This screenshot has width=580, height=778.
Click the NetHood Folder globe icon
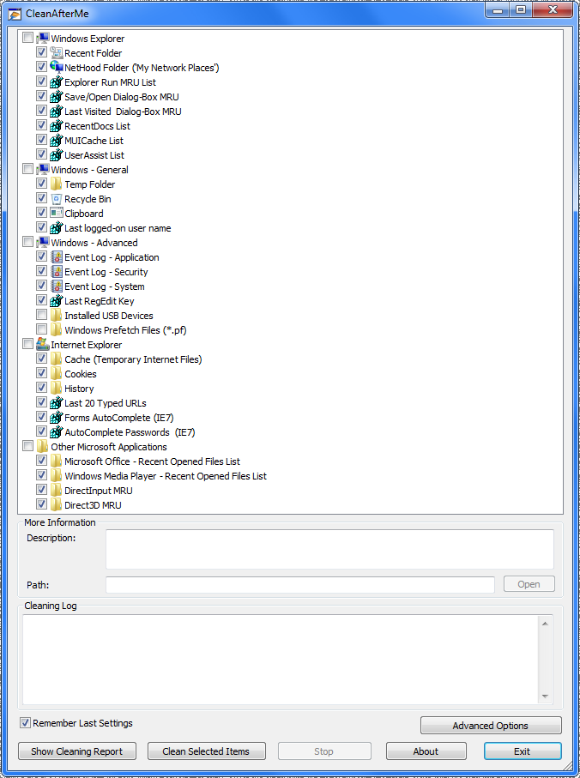tap(56, 67)
